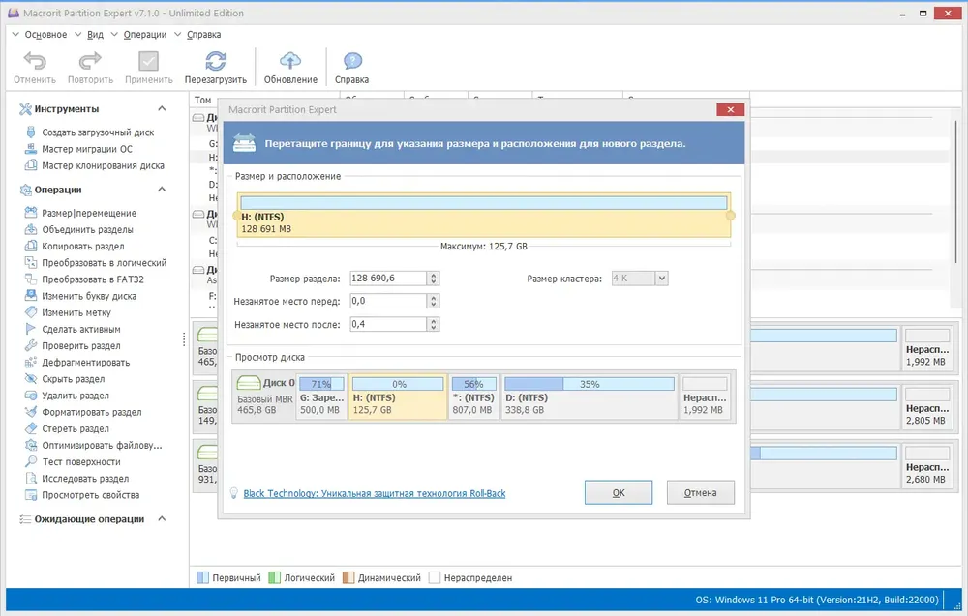Open the Обновление update cloud icon
Screen dimensions: 968x616
coord(290,61)
